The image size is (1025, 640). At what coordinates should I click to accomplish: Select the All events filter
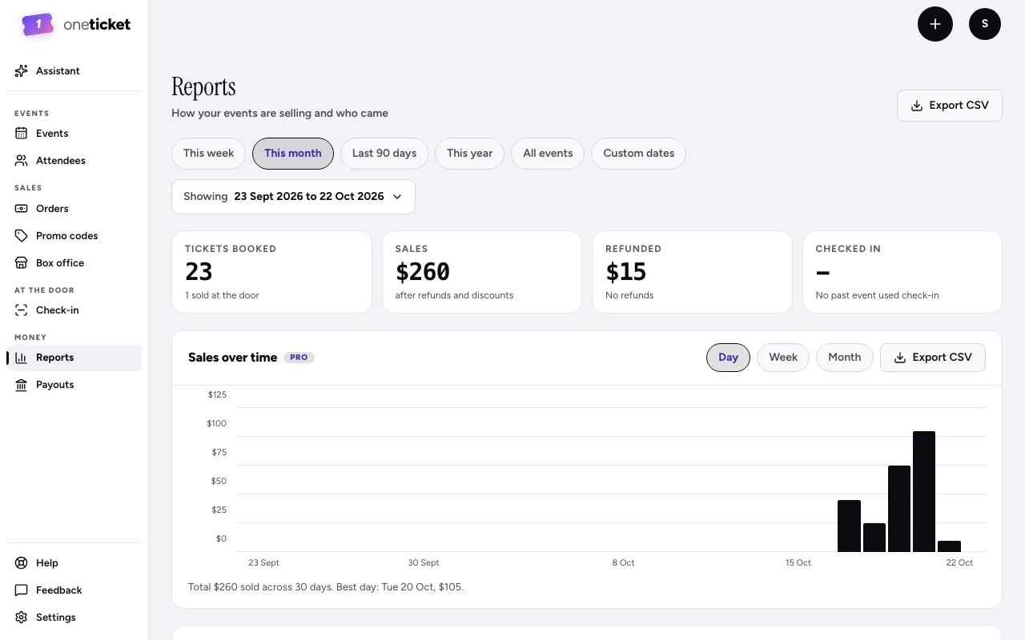[548, 154]
